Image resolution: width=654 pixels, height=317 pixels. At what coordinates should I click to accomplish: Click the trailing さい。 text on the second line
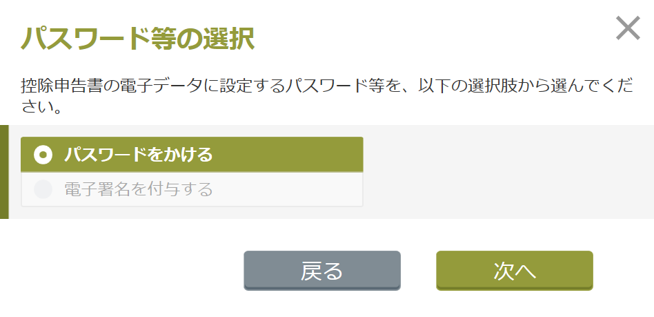click(x=43, y=108)
